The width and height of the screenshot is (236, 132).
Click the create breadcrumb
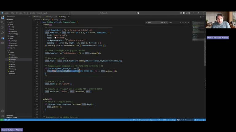(x=63, y=20)
